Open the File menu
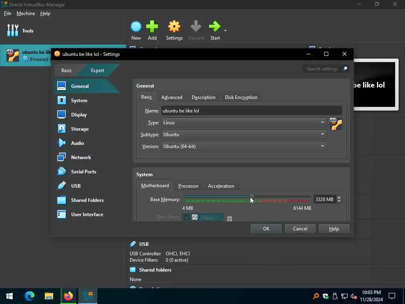The height and width of the screenshot is (304, 405). click(x=8, y=13)
